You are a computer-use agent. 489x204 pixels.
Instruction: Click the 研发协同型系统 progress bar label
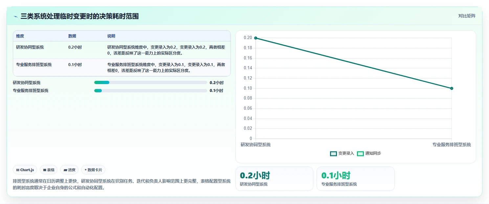pos(27,83)
